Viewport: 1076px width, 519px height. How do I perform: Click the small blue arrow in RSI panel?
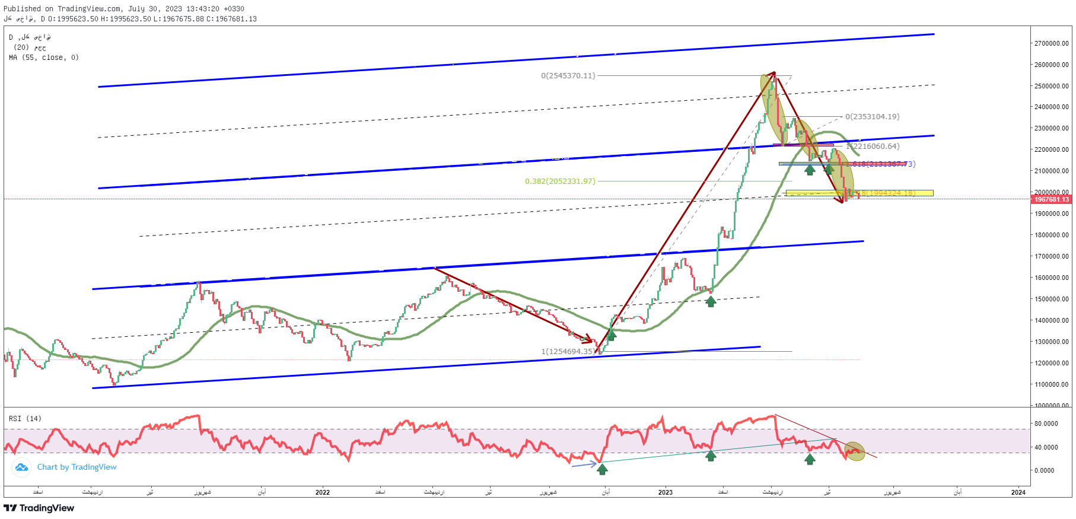[x=584, y=465]
